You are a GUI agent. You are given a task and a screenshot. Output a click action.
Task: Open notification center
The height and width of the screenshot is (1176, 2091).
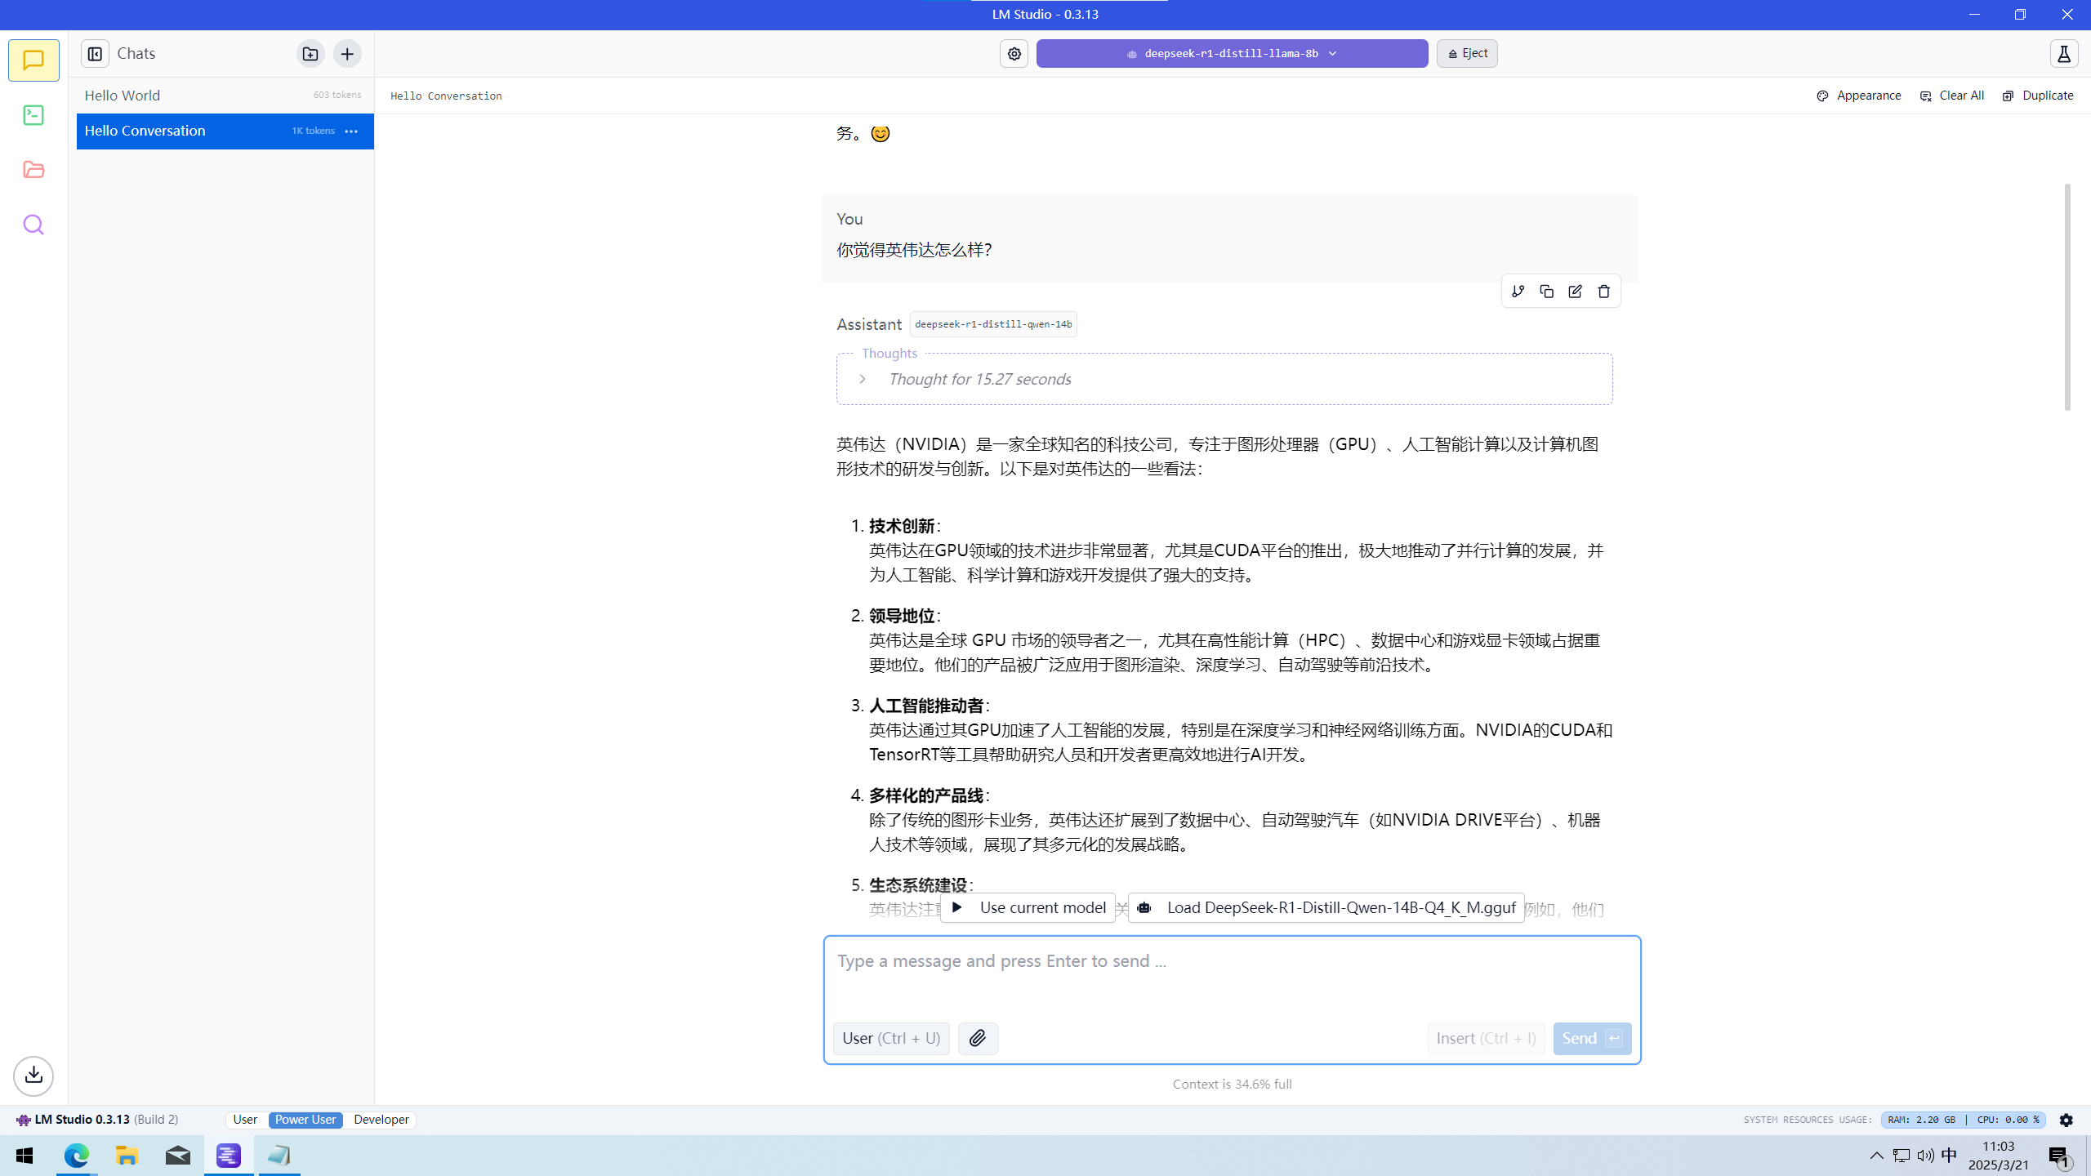coord(2058,1156)
